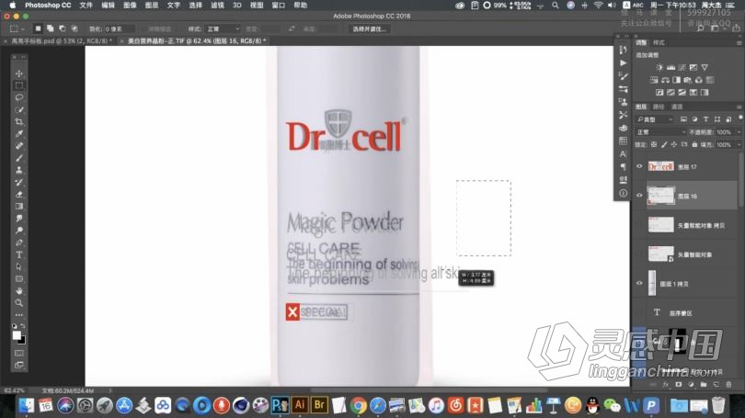
Task: Add layer mask from Layers footer
Action: tap(679, 384)
